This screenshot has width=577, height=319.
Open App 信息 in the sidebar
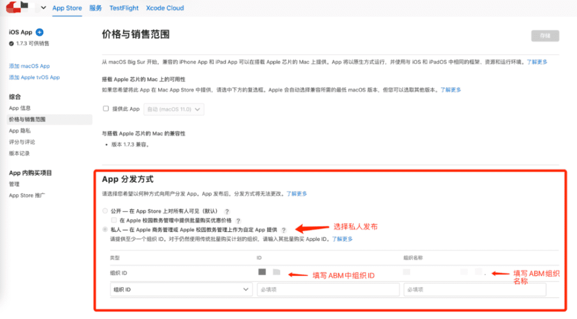click(x=20, y=108)
